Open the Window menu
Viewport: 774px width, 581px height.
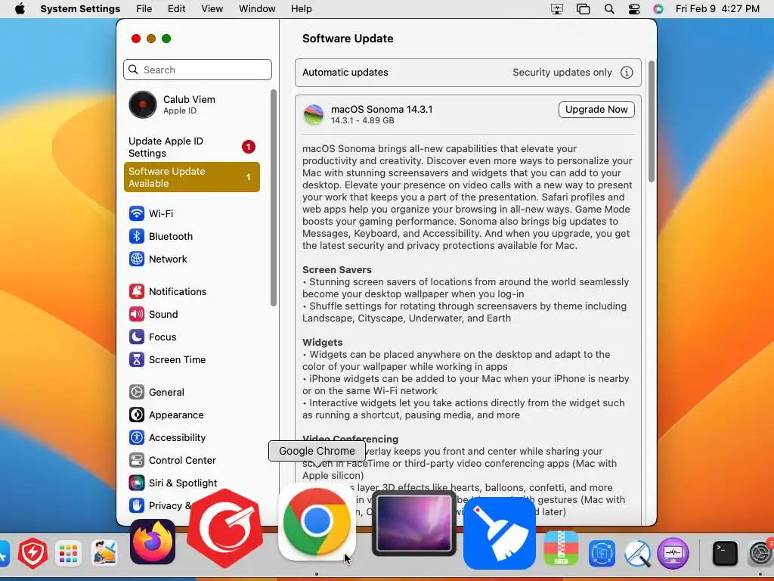pos(257,9)
